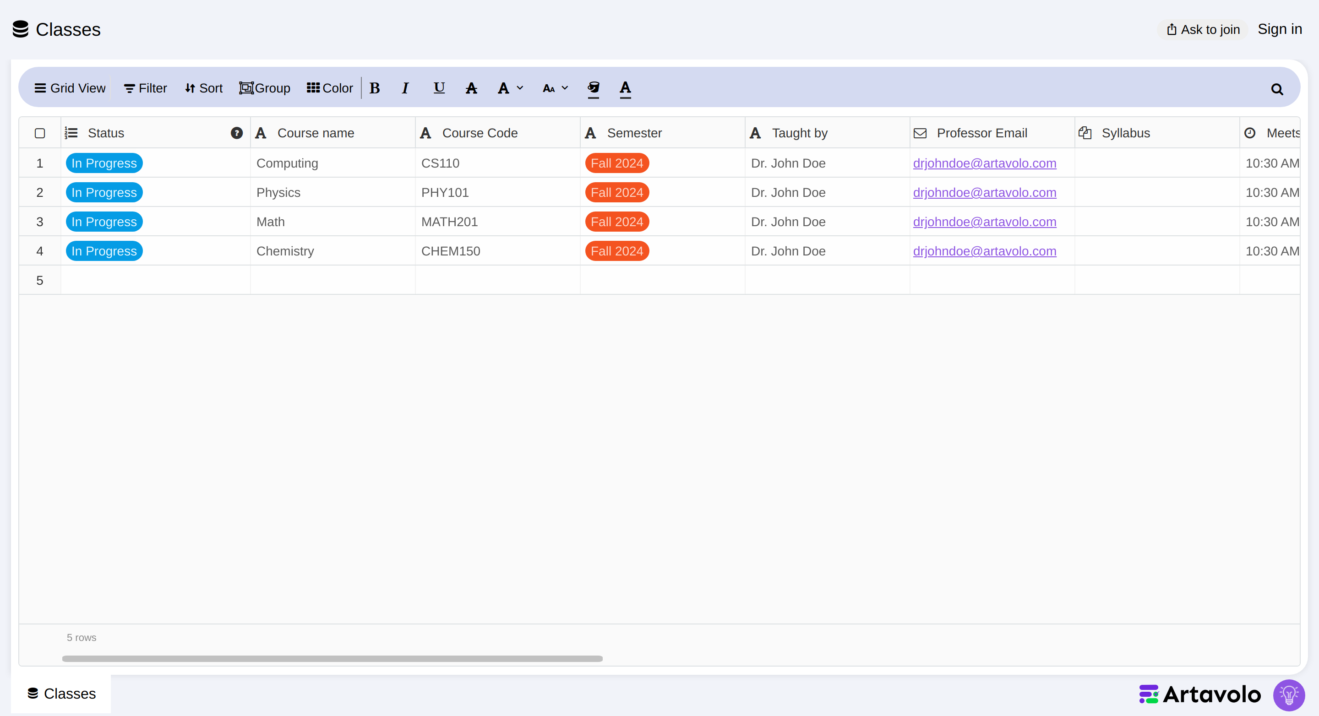
Task: Open the Group options
Action: (265, 88)
